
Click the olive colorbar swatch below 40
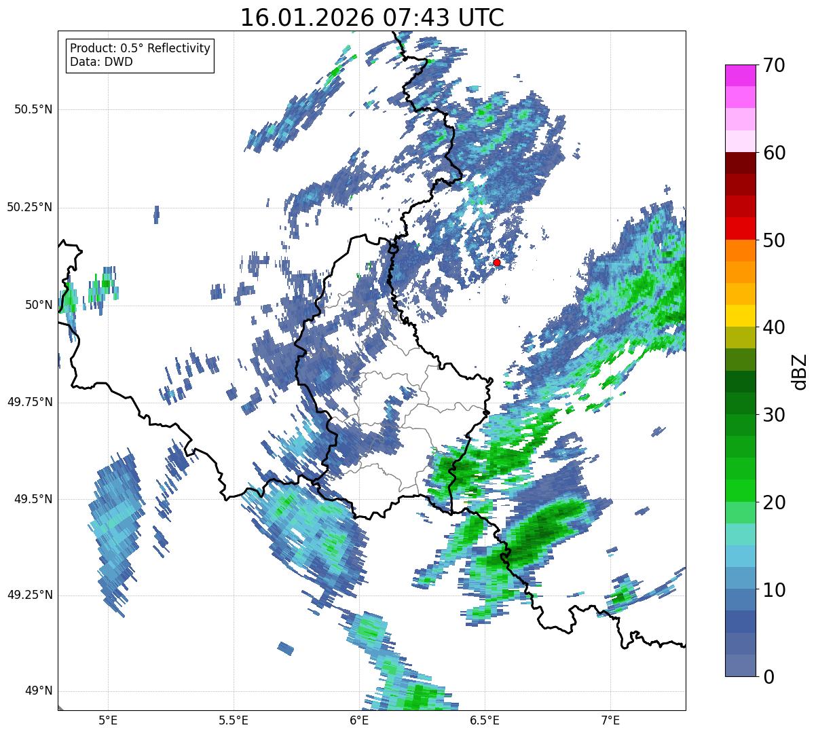tap(739, 338)
